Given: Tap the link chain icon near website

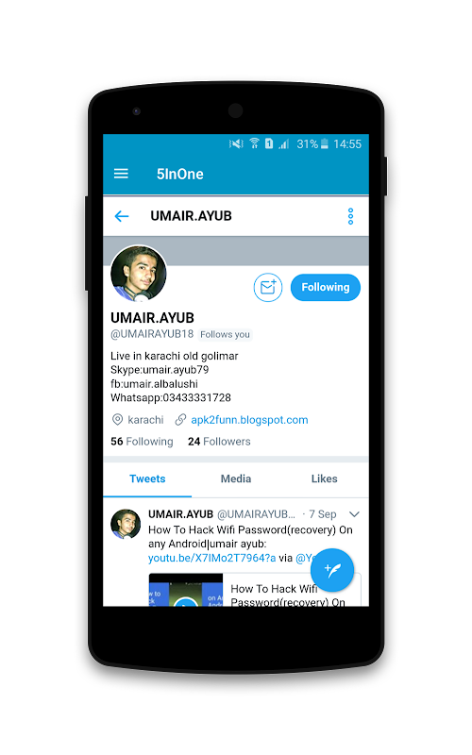Looking at the screenshot, I should pos(180,420).
